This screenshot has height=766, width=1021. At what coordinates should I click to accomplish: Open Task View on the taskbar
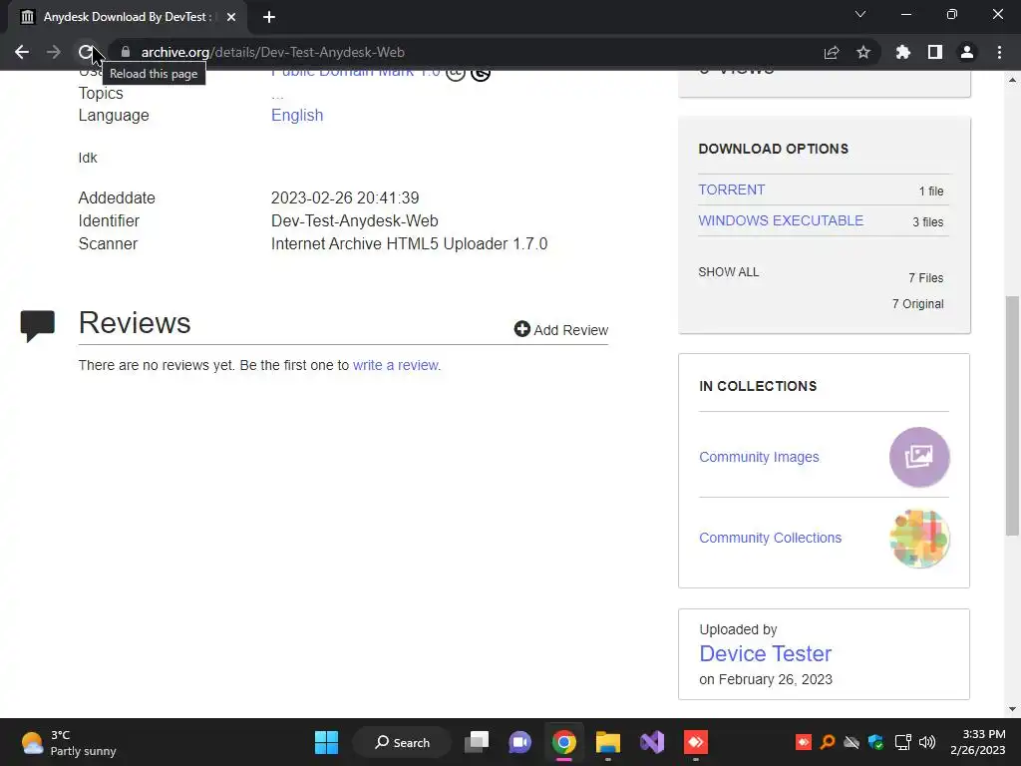tap(477, 742)
